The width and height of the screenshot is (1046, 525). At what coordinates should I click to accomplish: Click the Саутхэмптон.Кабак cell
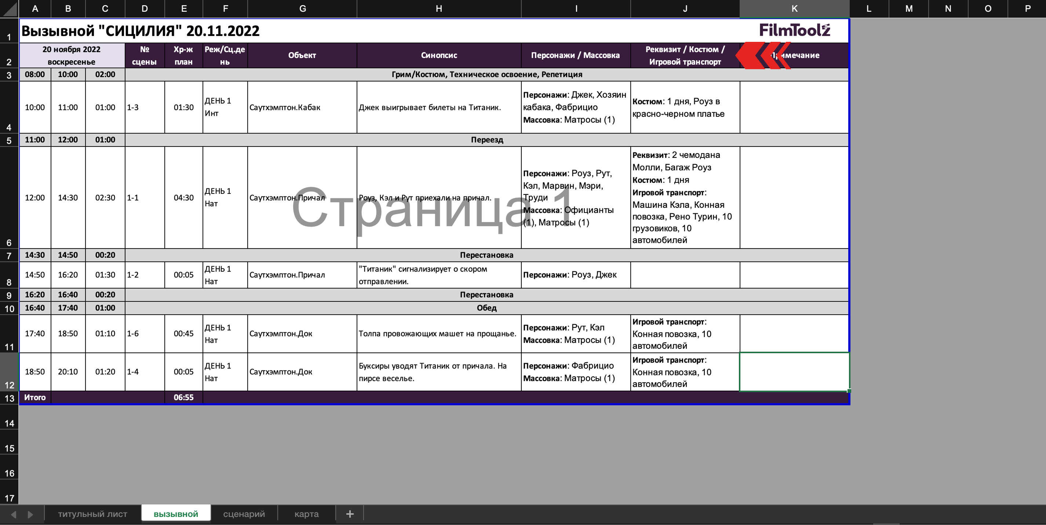click(302, 107)
